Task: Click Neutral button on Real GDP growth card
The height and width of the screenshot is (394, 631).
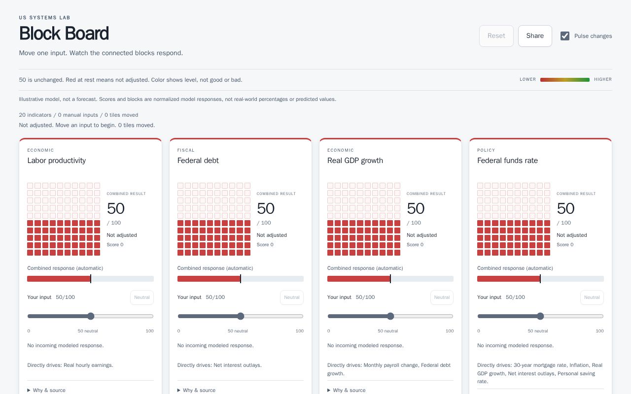Action: [442, 297]
